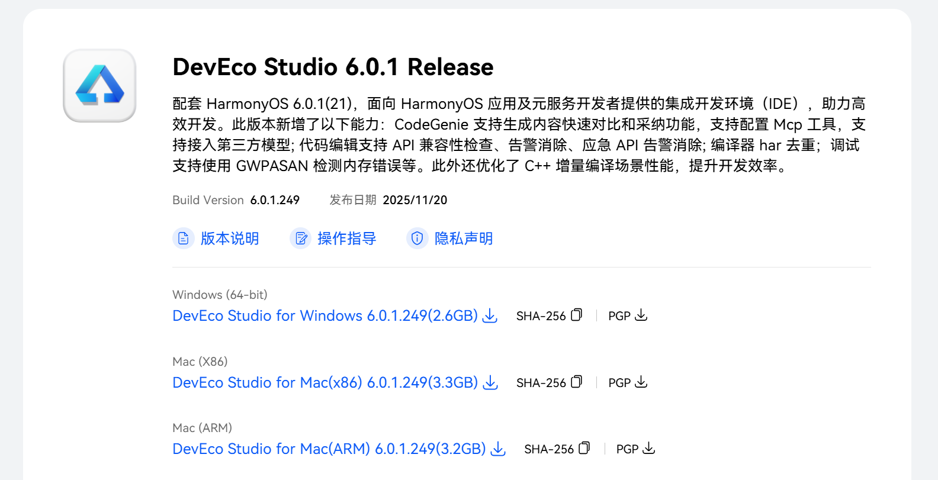Download DevEco Studio for Mac(x86) 6.0.1.249(3.3GB)

[x=325, y=383]
